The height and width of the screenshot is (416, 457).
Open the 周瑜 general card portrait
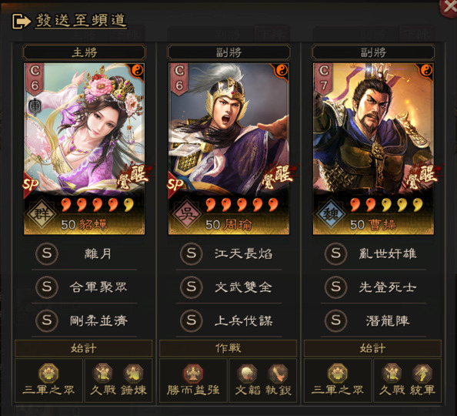[228, 149]
